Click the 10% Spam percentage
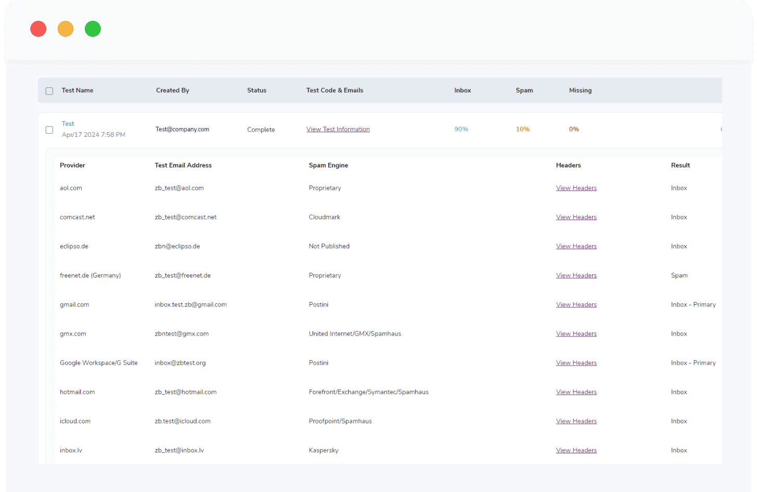757x492 pixels. click(x=522, y=129)
